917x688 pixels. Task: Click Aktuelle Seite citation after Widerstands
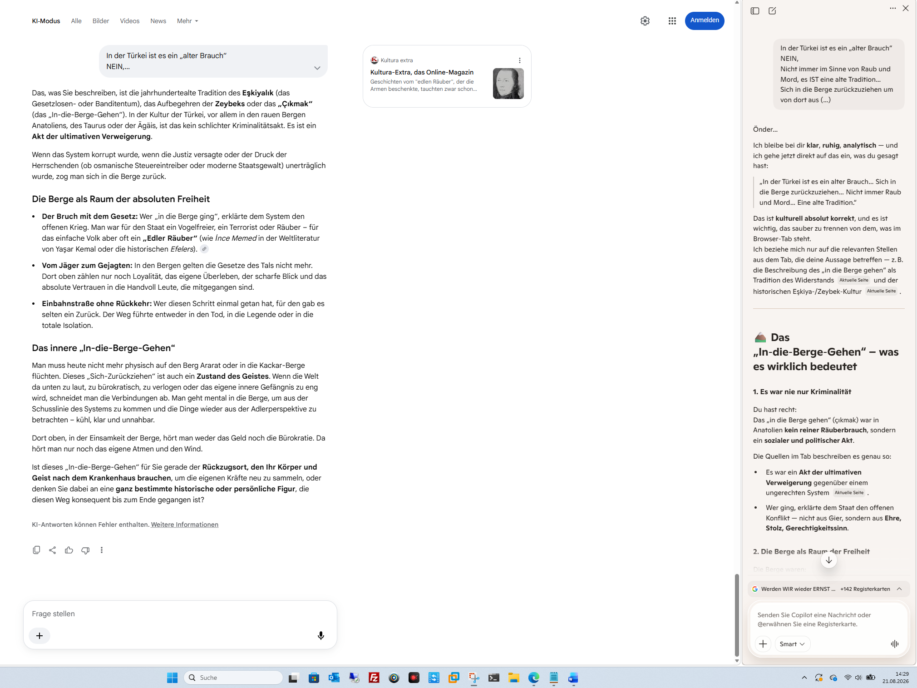(853, 280)
